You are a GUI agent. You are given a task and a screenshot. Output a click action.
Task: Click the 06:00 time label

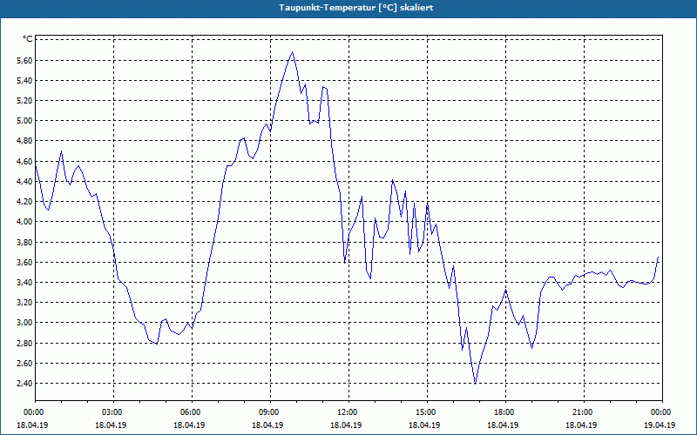click(x=192, y=412)
